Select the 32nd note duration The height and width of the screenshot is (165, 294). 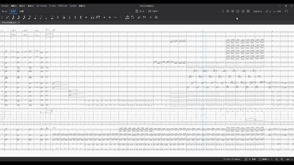coord(19,17)
